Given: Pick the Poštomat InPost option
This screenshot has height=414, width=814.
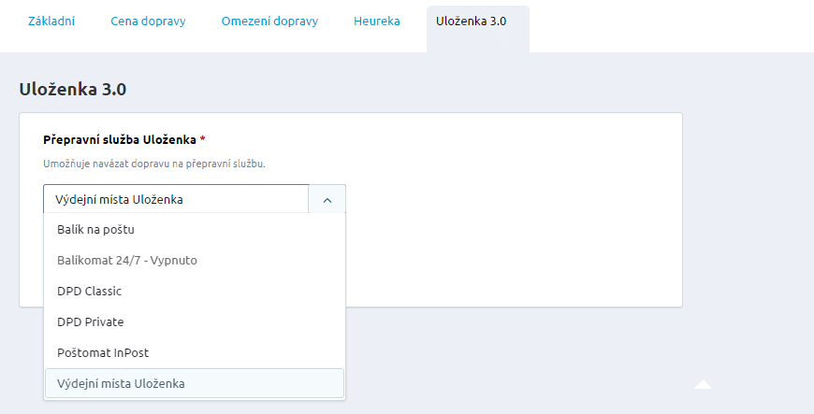Looking at the screenshot, I should pyautogui.click(x=195, y=352).
